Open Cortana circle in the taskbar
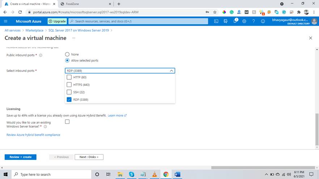The width and height of the screenshot is (319, 179). pyautogui.click(x=97, y=174)
